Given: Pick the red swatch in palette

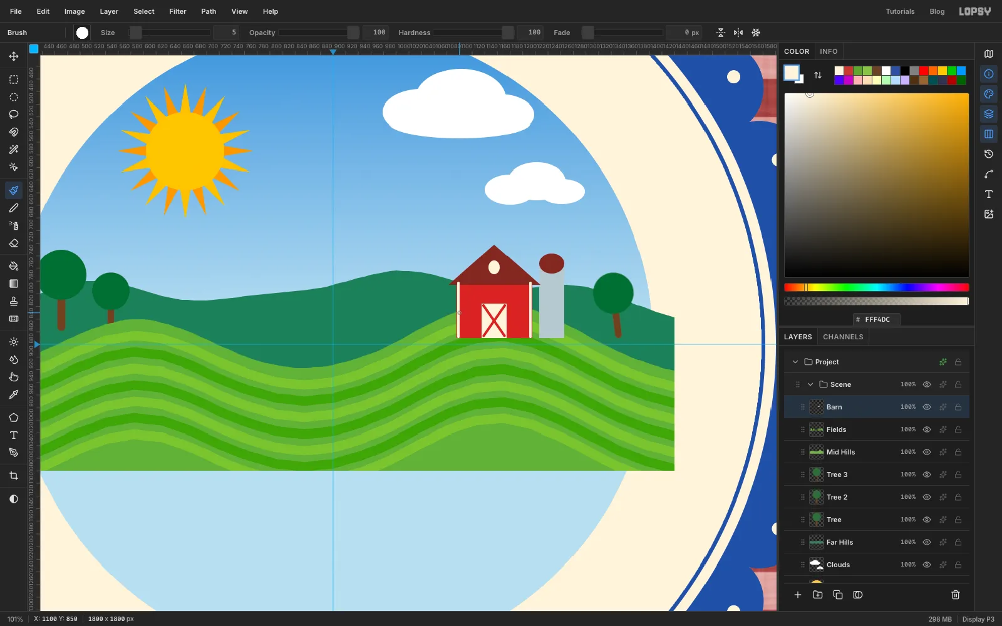Looking at the screenshot, I should 924,71.
